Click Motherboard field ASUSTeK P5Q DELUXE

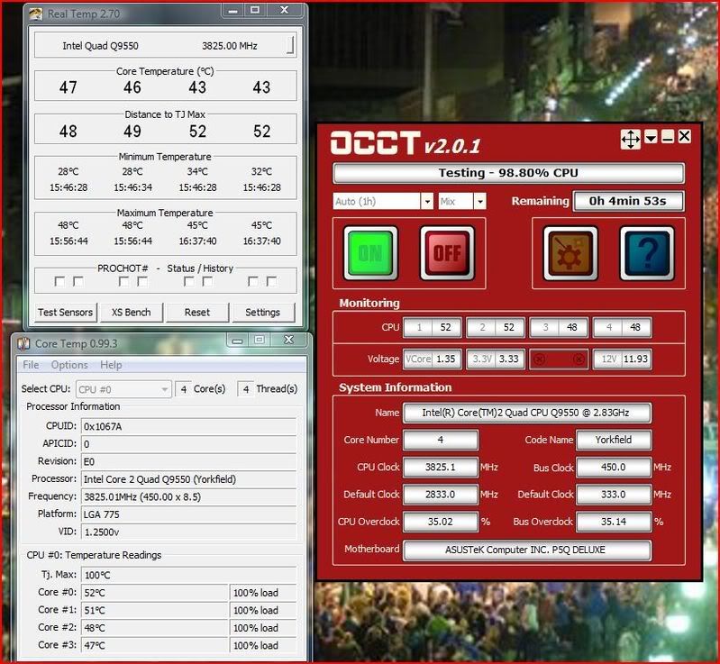point(526,550)
